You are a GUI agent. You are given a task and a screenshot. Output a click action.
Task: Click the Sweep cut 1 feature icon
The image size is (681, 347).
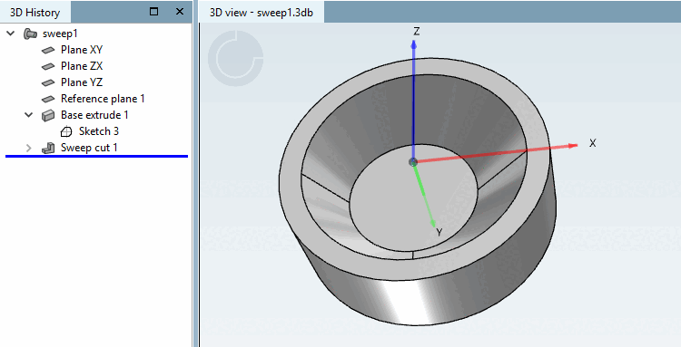[x=48, y=148]
